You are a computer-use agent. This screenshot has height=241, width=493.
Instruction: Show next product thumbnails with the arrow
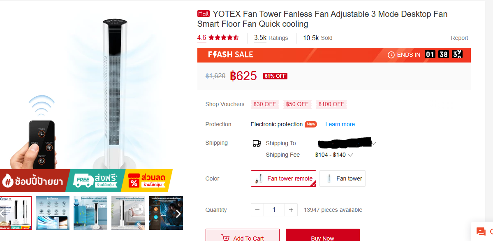click(178, 213)
